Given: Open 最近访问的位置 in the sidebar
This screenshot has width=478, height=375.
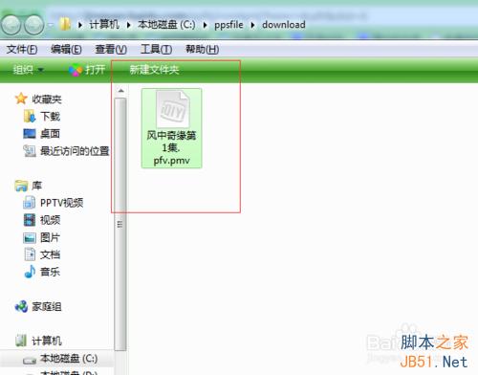Looking at the screenshot, I should tap(75, 151).
